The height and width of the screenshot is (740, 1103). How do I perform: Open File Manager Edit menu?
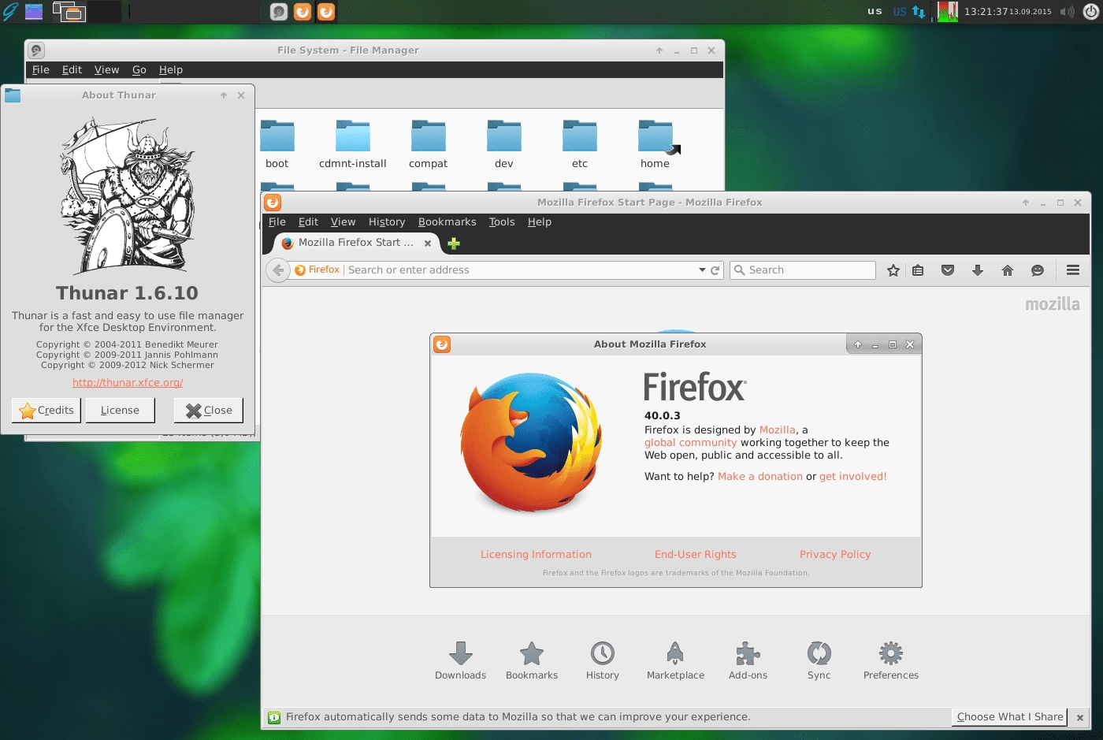[72, 70]
